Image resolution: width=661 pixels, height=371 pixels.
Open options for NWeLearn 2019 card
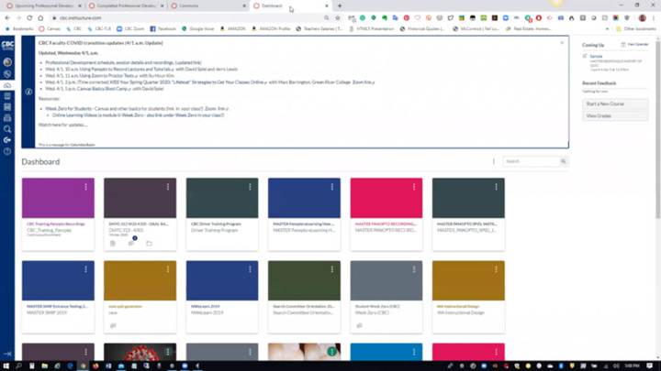click(x=250, y=269)
